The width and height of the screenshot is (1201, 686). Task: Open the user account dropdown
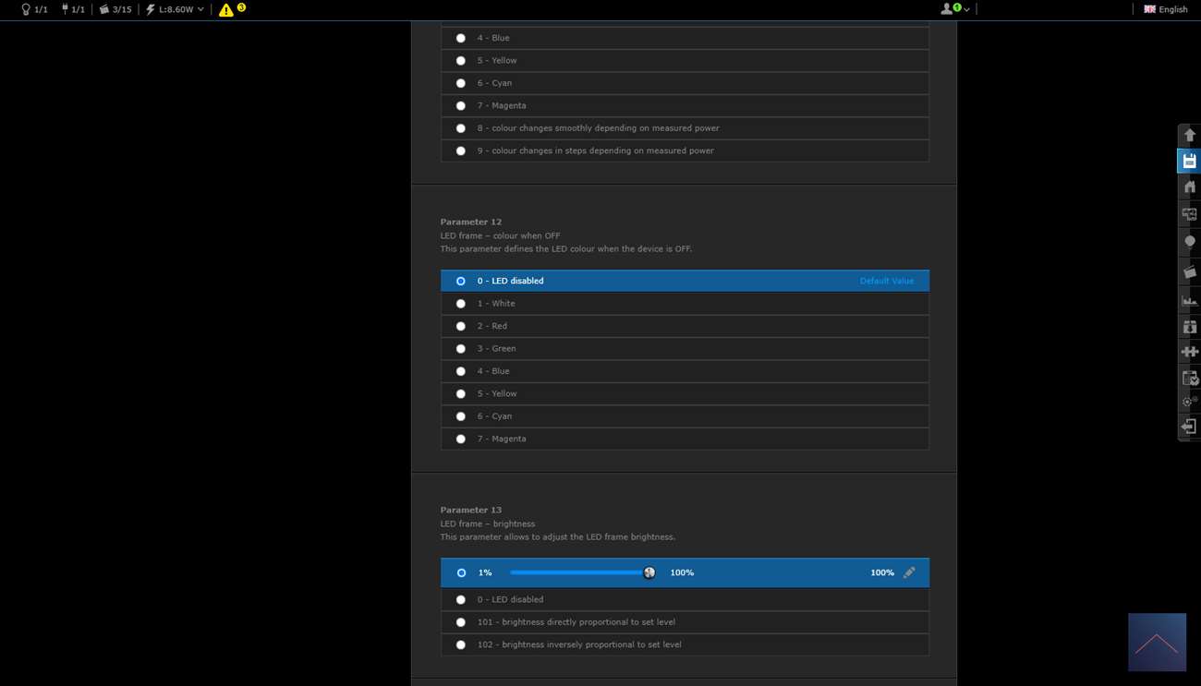pyautogui.click(x=954, y=9)
